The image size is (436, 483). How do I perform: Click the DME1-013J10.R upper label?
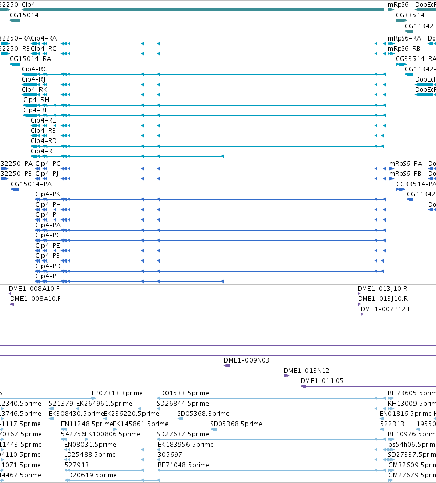[x=383, y=289]
